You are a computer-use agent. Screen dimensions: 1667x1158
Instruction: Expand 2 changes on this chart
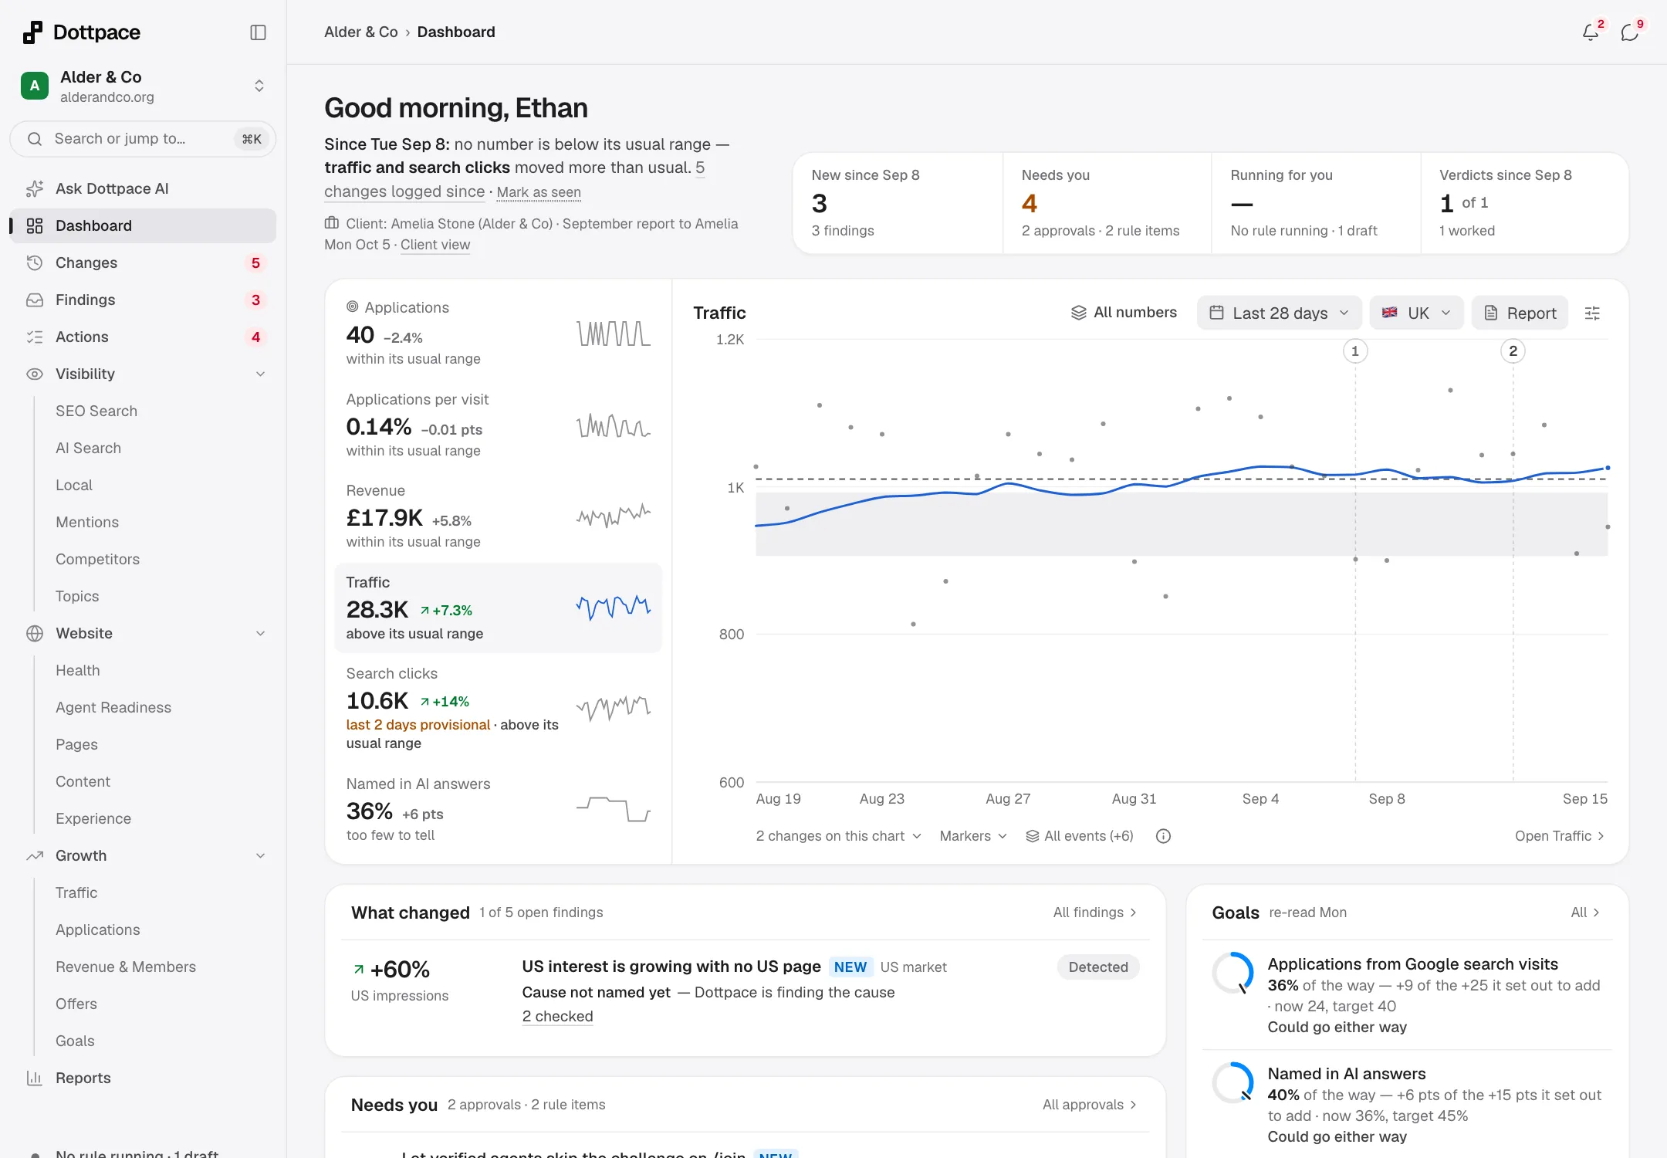(838, 836)
